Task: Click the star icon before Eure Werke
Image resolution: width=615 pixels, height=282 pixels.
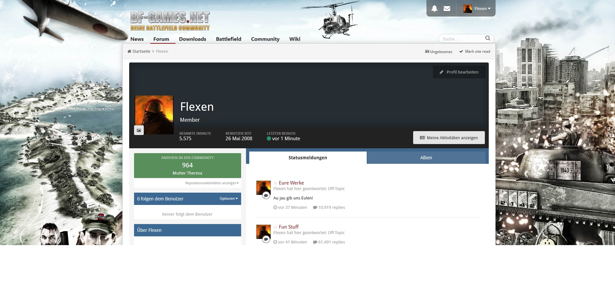Action: [x=276, y=183]
